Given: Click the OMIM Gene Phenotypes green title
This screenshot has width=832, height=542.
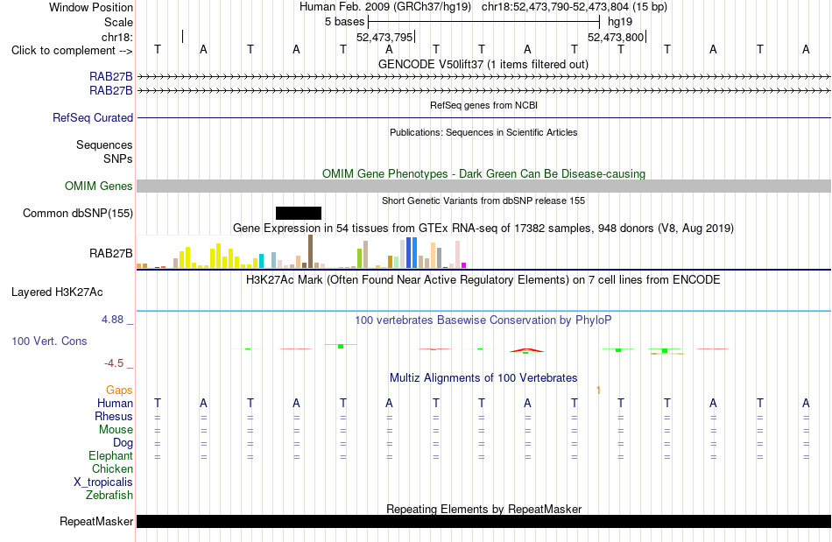Looking at the screenshot, I should tap(483, 174).
